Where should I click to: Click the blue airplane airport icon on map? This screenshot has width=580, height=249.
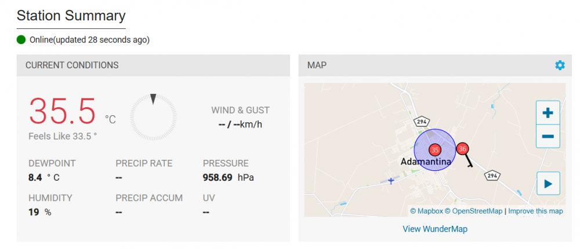(x=391, y=181)
